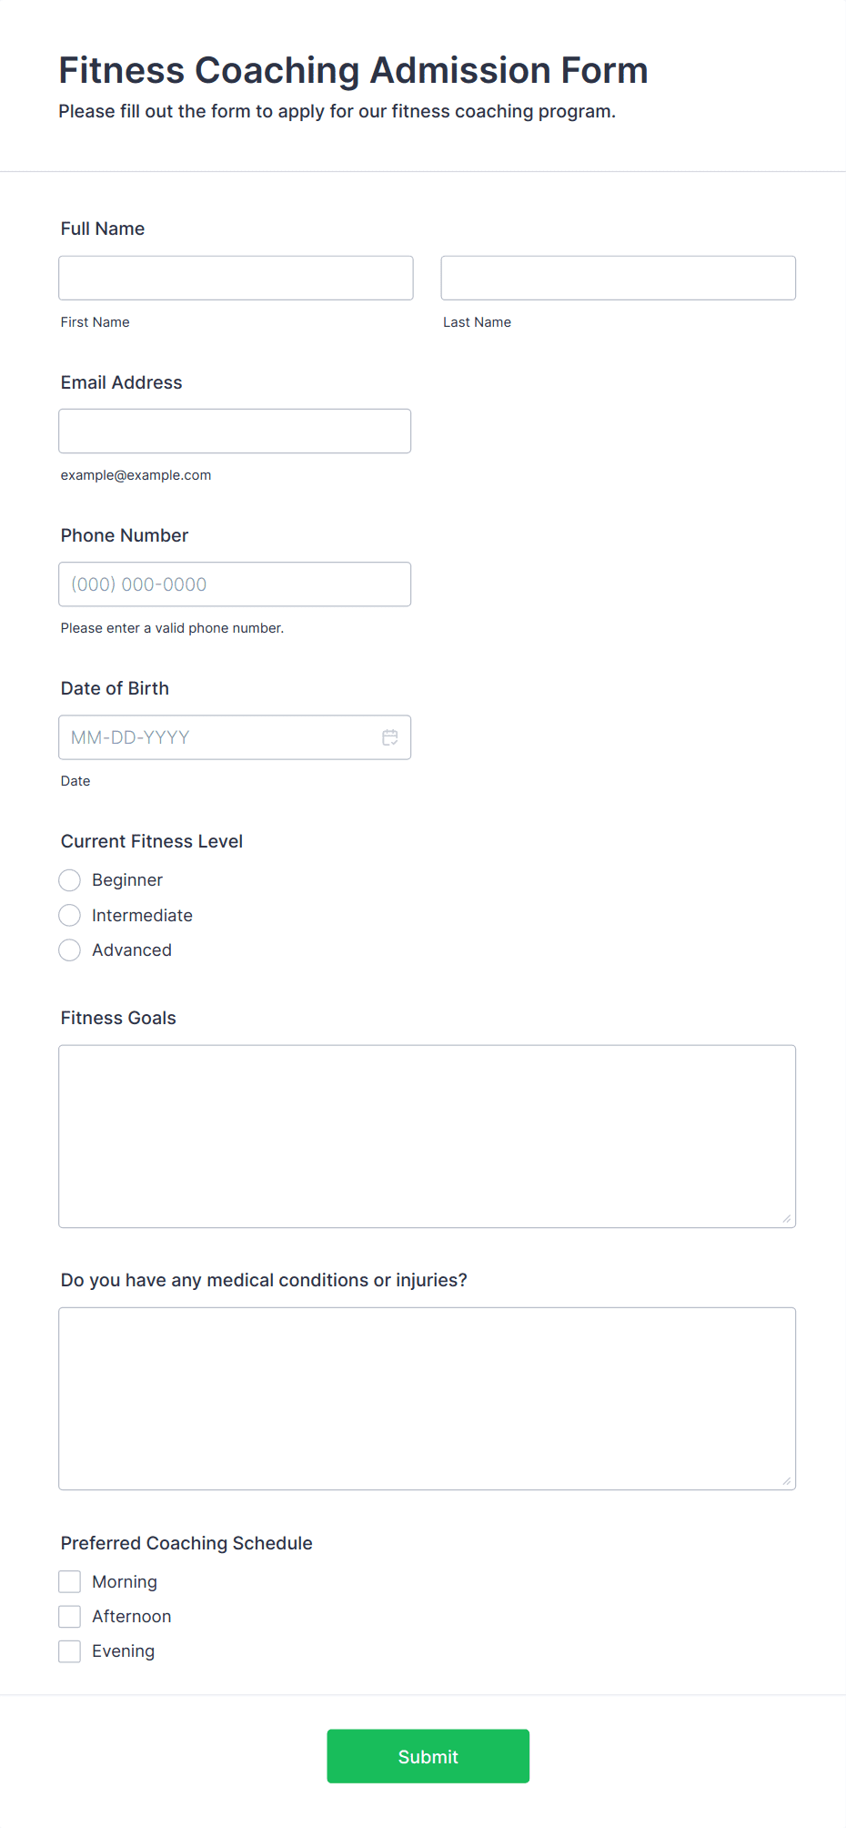846x1828 pixels.
Task: Grab the medical conditions resize handle
Action: click(787, 1481)
